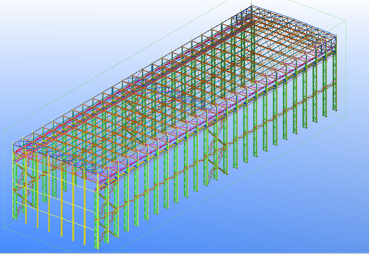Viewport: 369px width, 254px height.
Task: Select the red bracing on left gable wall
Action: click(19, 191)
